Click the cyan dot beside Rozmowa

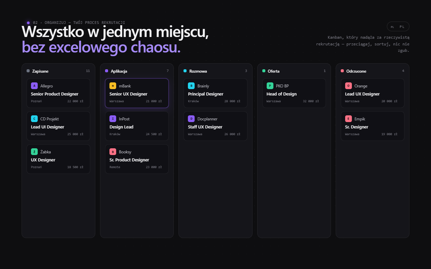(185, 71)
